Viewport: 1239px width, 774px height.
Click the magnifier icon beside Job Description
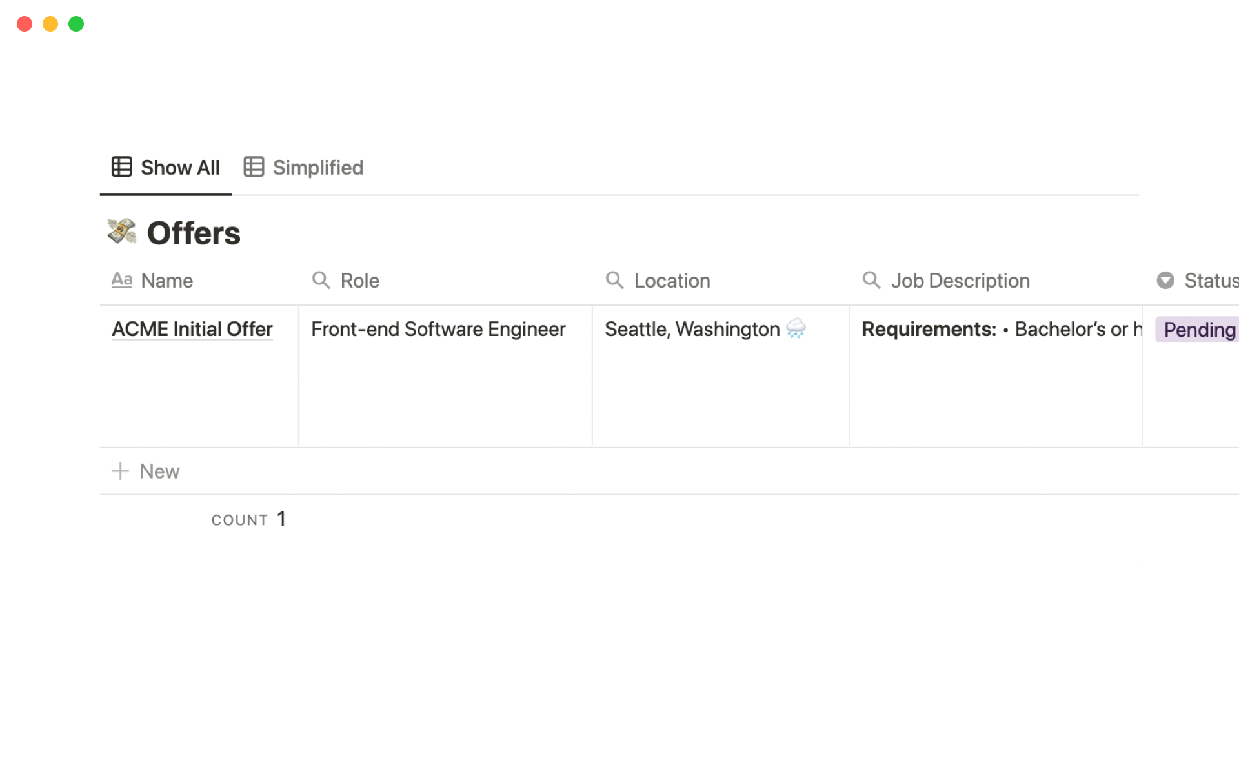tap(871, 281)
